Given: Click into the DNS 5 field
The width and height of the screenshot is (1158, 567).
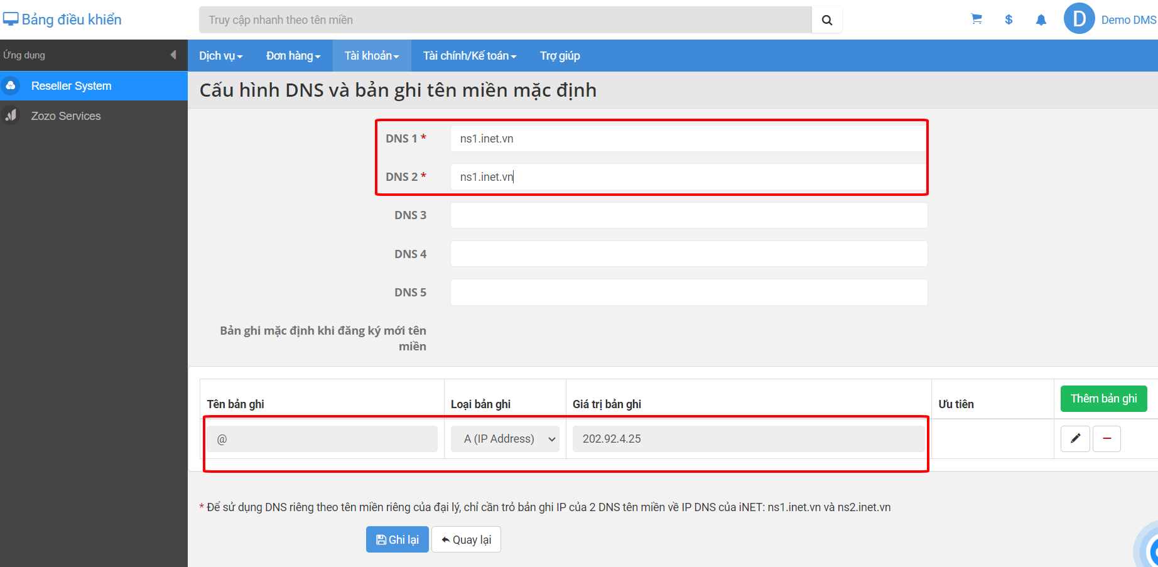Looking at the screenshot, I should point(689,293).
